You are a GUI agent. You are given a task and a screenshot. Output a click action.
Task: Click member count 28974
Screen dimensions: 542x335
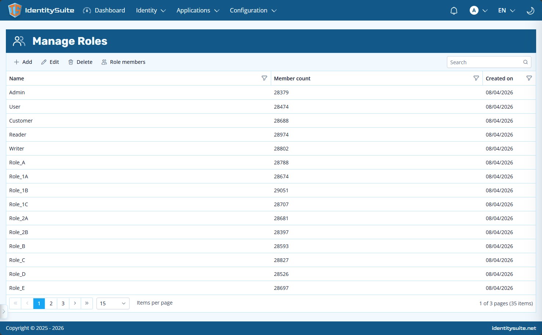click(281, 135)
